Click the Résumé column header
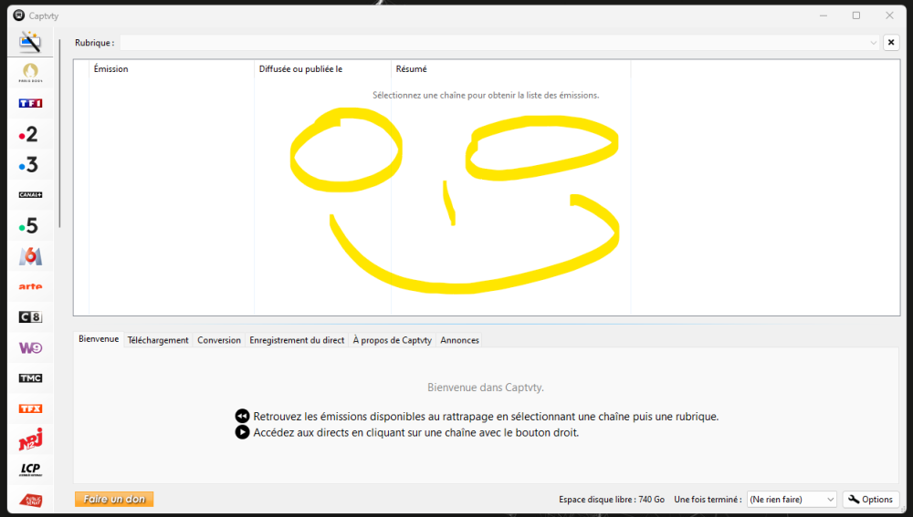 (510, 68)
